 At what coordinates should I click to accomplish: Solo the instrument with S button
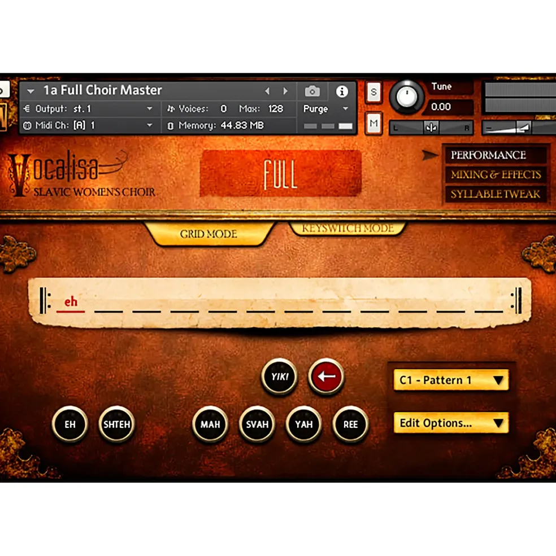(373, 92)
